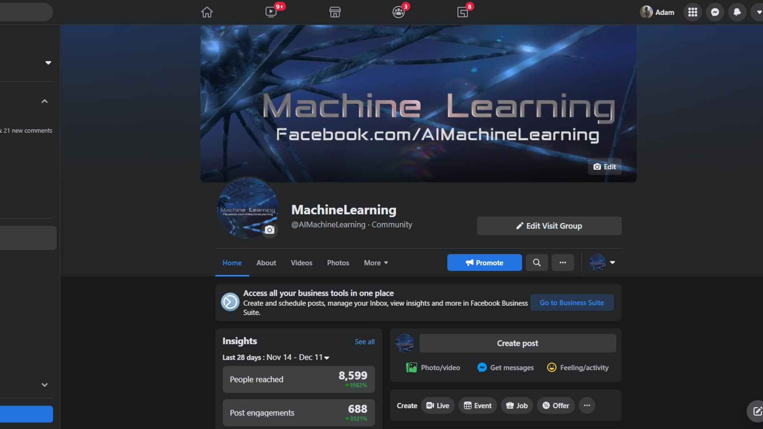Open the new message compose icon

[756, 411]
